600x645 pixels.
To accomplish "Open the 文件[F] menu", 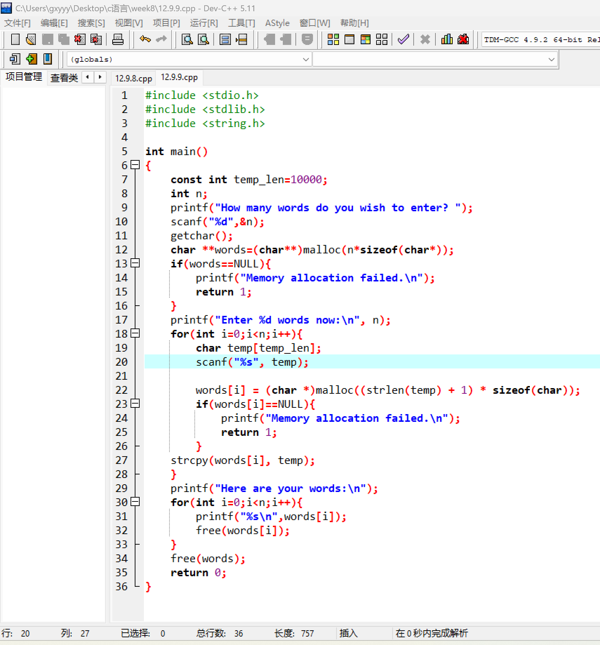I will click(17, 23).
